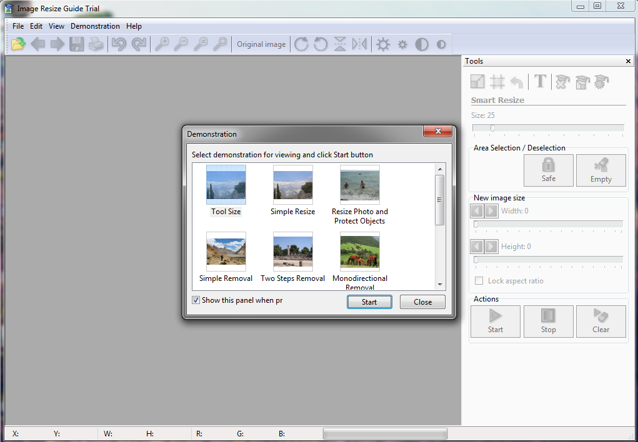Click the Save floppy disk icon
The image size is (638, 442).
pos(77,44)
